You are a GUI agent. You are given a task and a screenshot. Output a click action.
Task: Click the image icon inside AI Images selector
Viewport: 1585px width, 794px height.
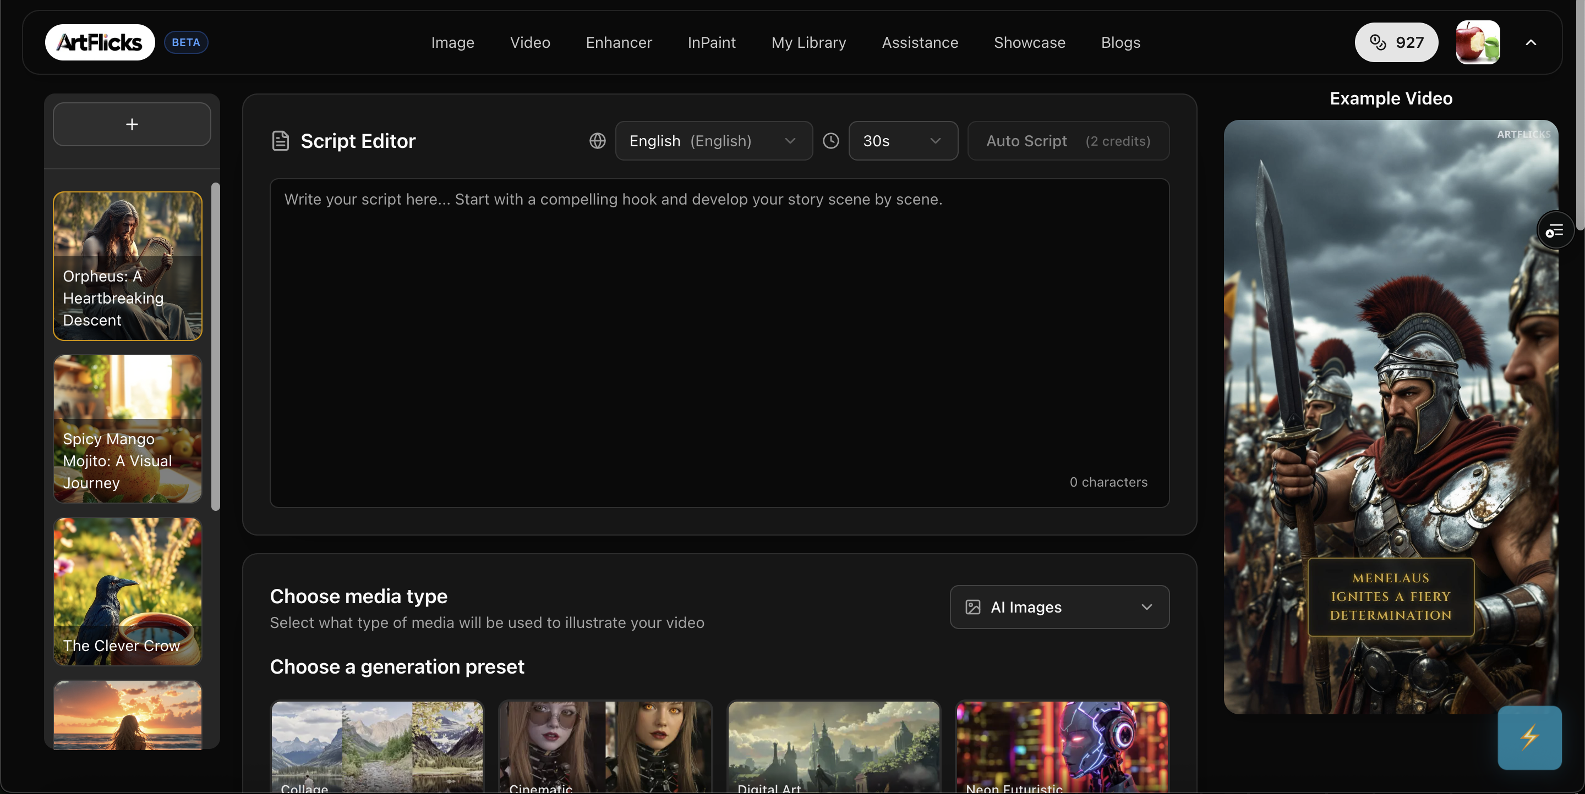coord(972,607)
